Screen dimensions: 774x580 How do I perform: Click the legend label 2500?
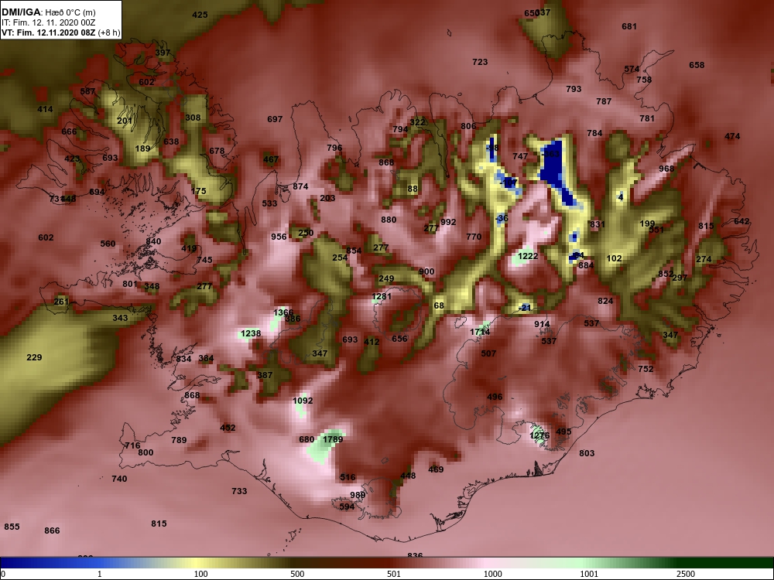[x=685, y=574]
